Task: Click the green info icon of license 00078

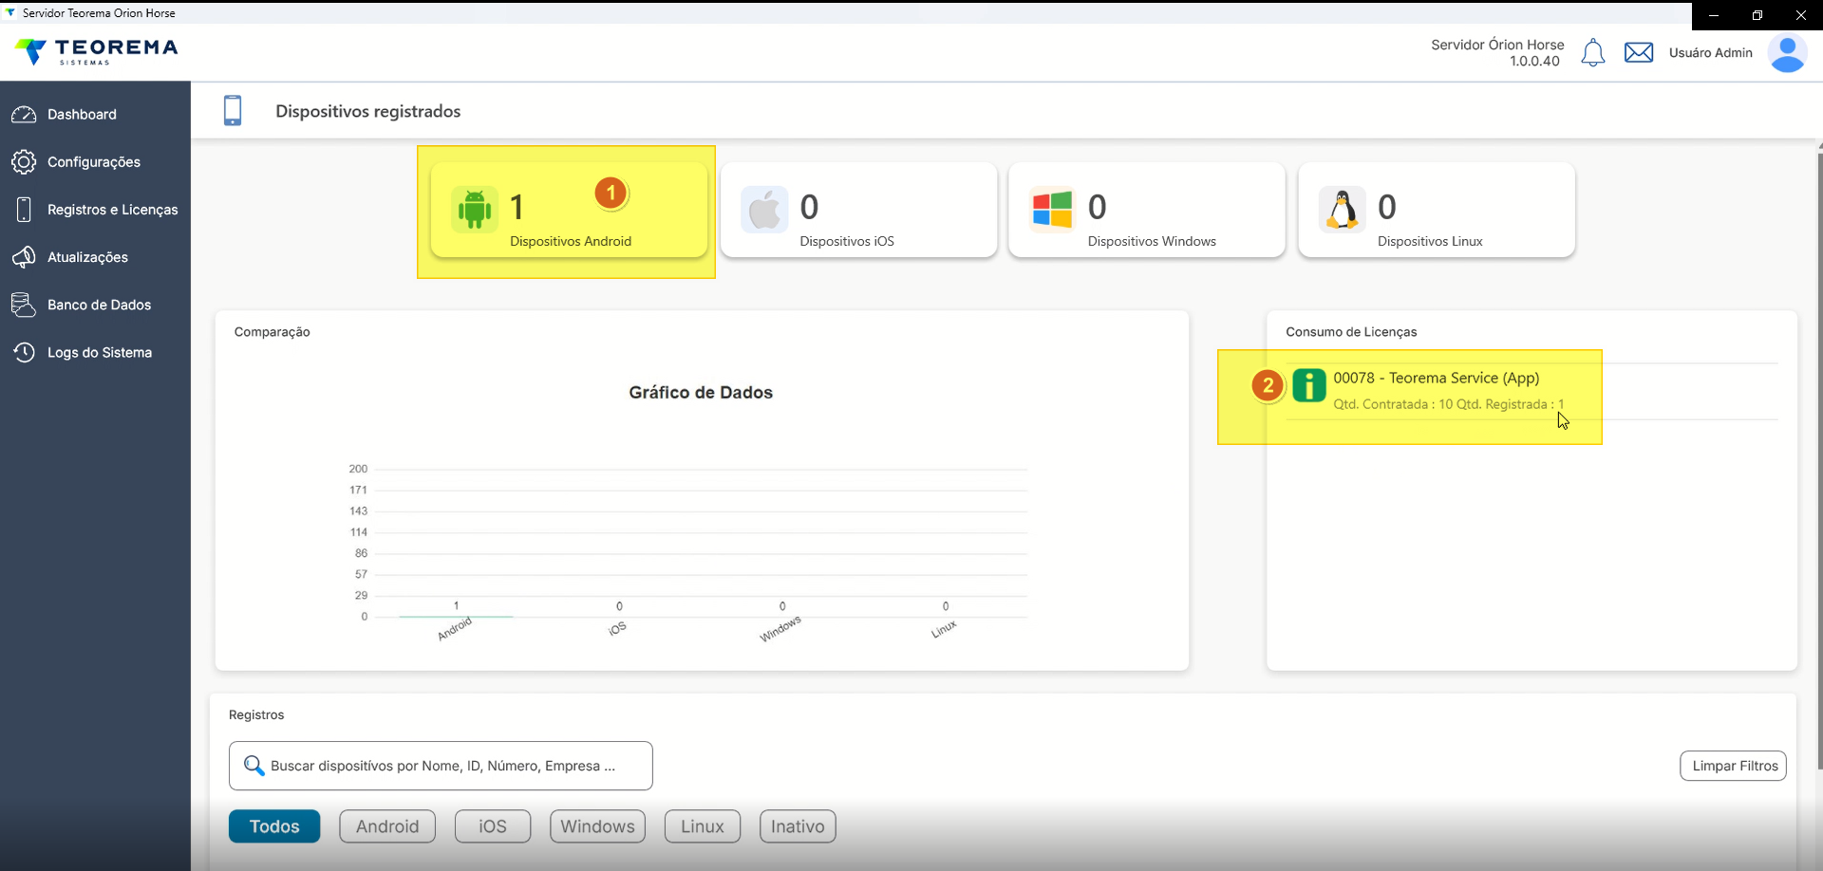Action: click(1309, 385)
